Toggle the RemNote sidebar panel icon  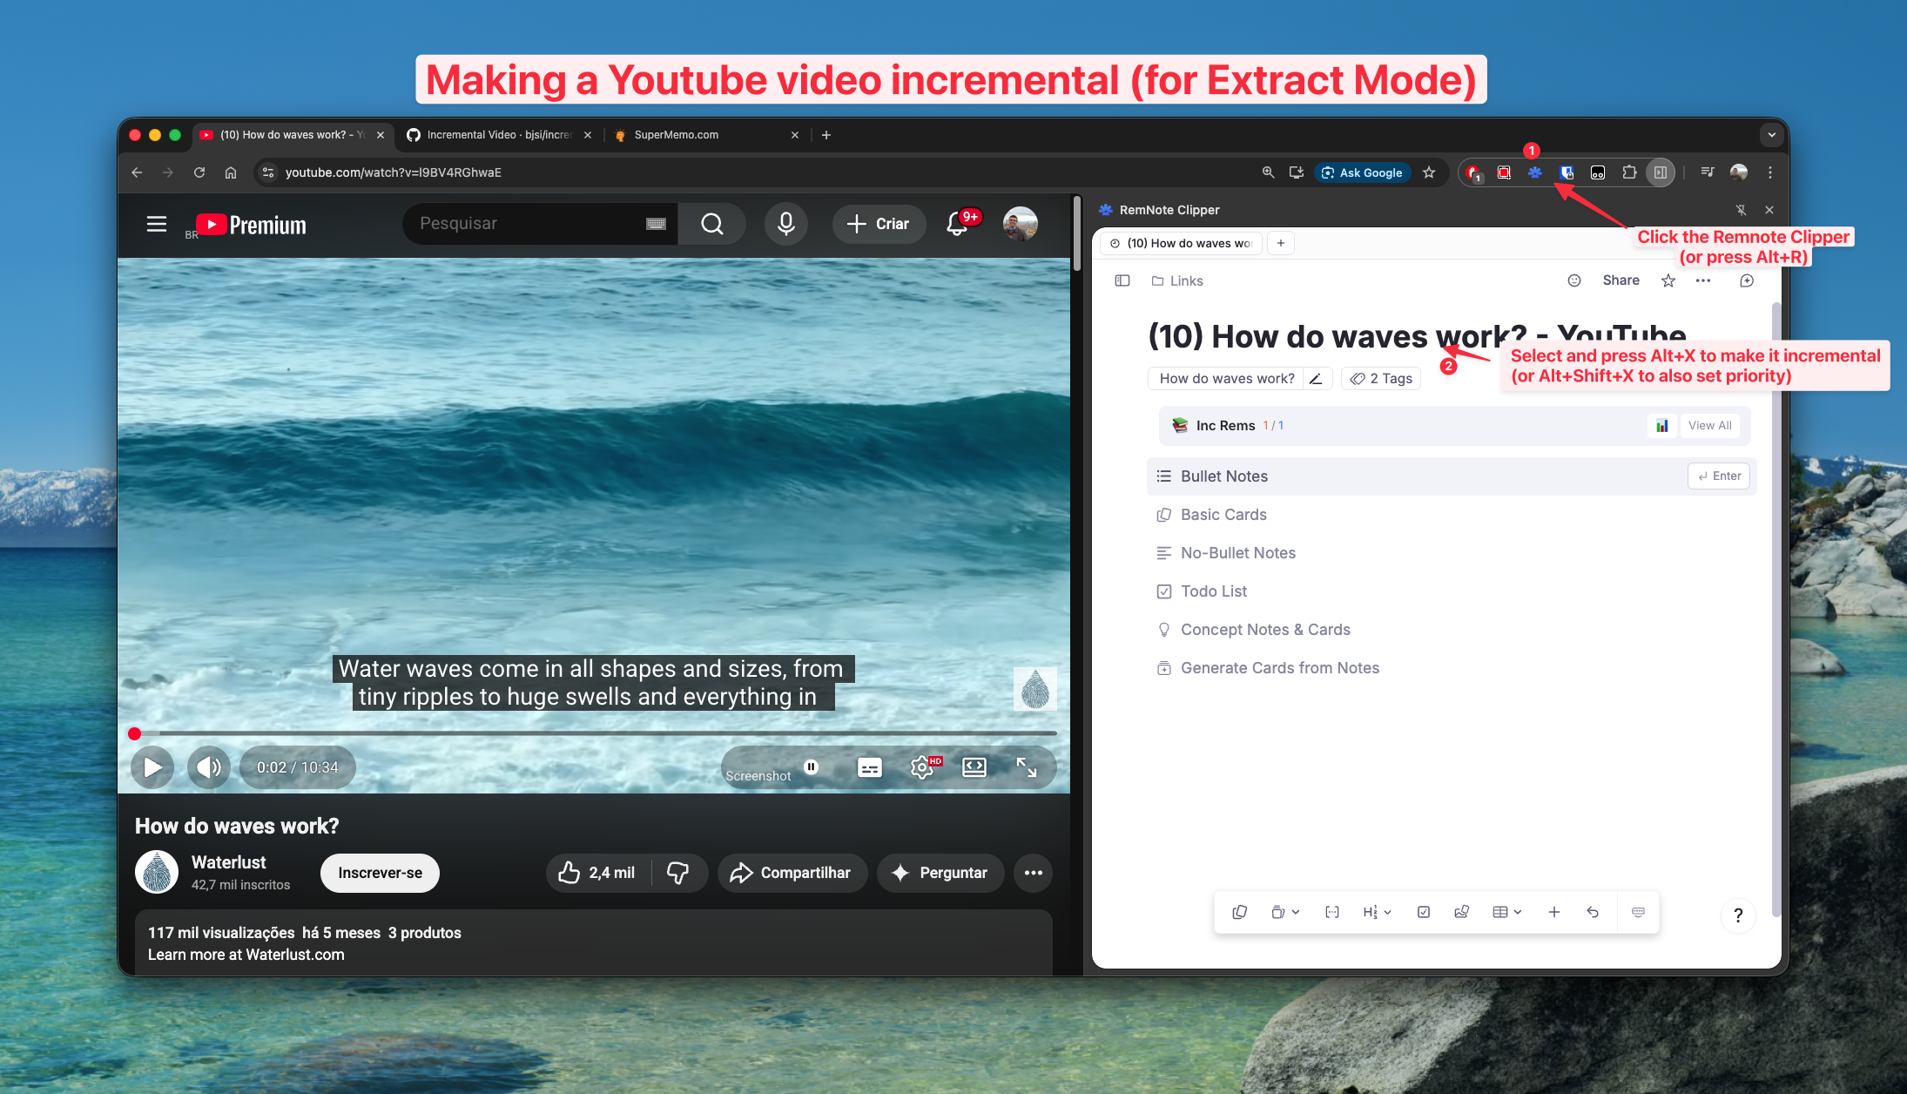point(1122,280)
